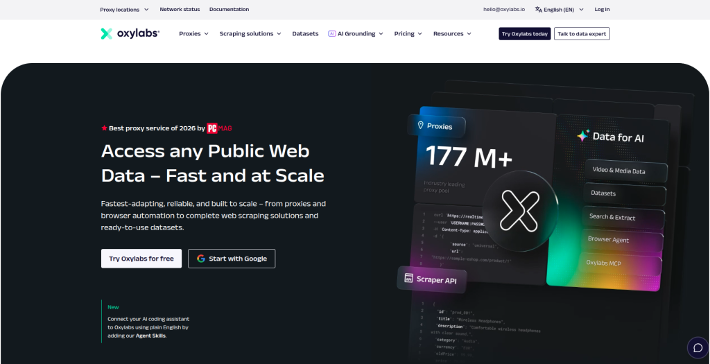Click the Google logo in Start button
The width and height of the screenshot is (710, 364).
coord(201,259)
